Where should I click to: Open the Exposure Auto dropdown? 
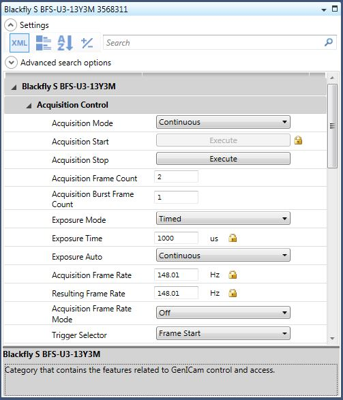tap(223, 256)
